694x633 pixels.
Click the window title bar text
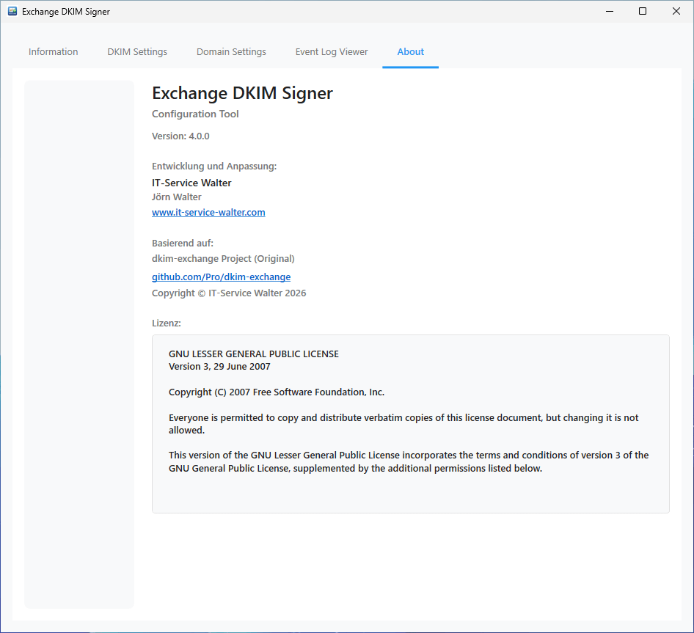66,12
